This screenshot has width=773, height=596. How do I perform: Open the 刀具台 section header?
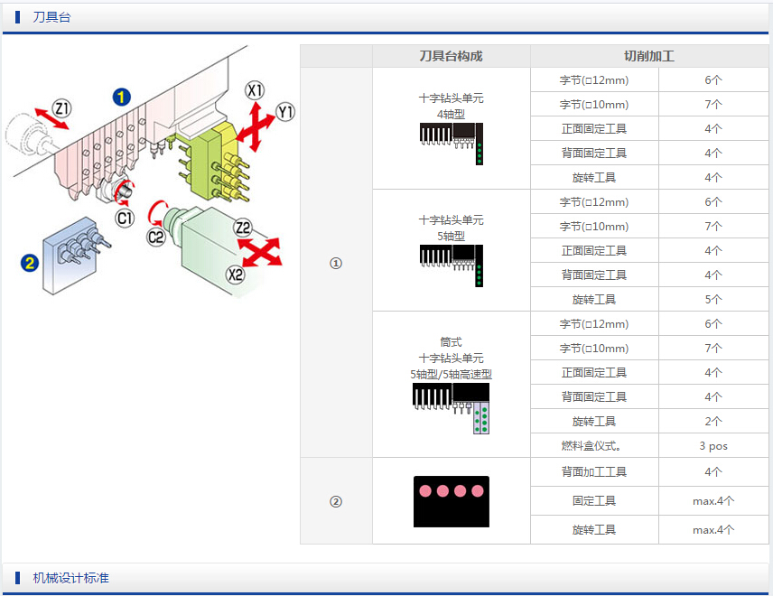[x=51, y=17]
